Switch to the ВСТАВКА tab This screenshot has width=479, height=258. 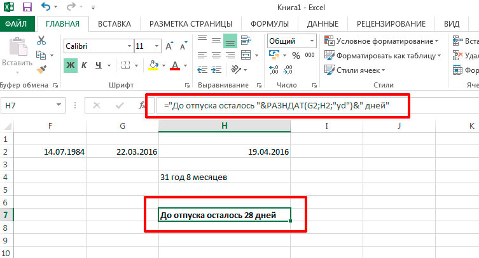pyautogui.click(x=115, y=24)
